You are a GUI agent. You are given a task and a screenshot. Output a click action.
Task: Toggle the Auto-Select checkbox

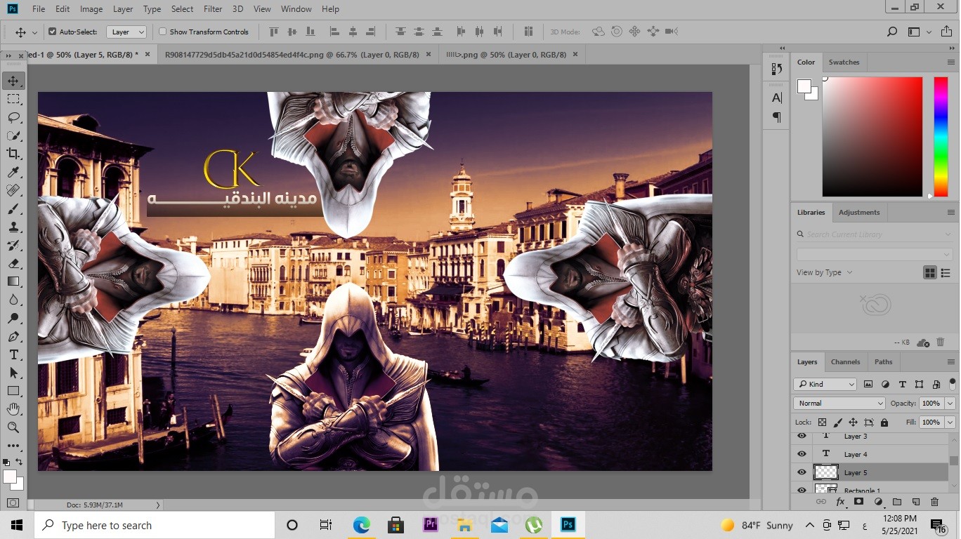52,32
